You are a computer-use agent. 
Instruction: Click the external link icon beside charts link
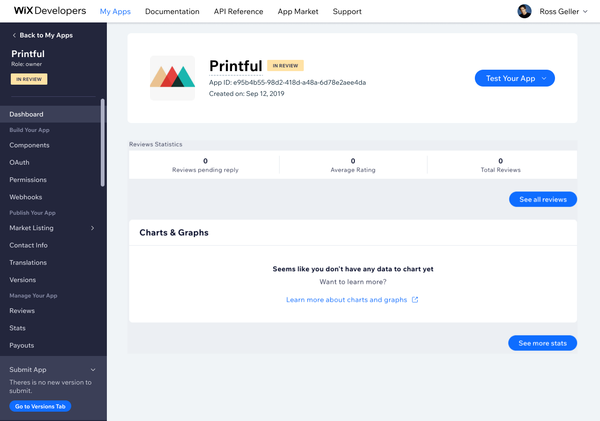[x=415, y=300]
